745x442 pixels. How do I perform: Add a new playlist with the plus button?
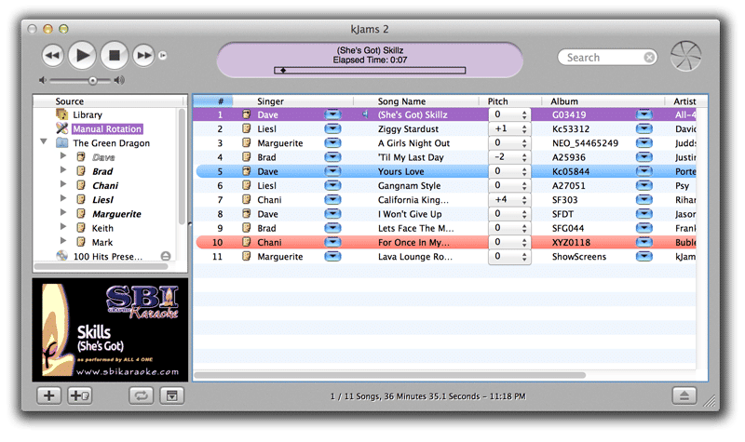(49, 395)
